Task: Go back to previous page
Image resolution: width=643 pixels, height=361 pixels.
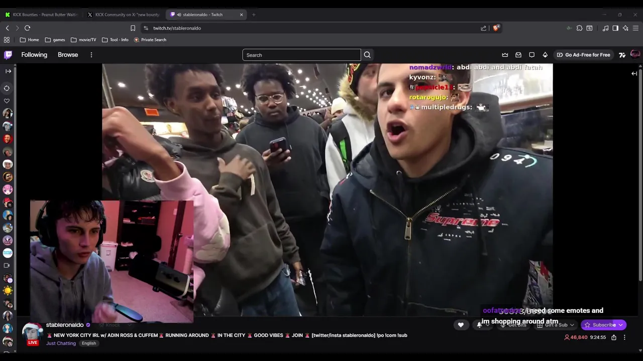Action: (x=7, y=28)
